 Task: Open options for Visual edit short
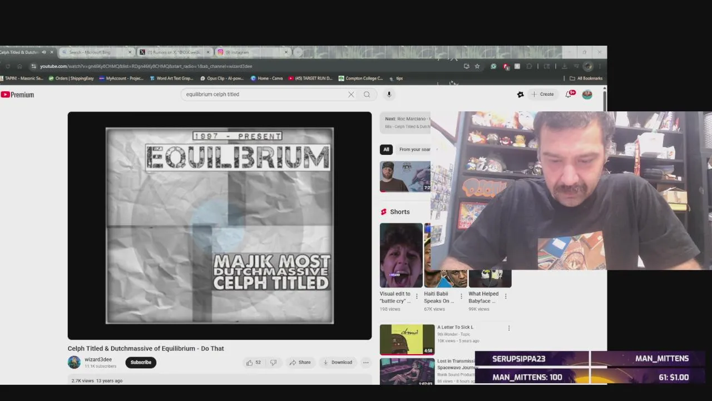pyautogui.click(x=417, y=297)
